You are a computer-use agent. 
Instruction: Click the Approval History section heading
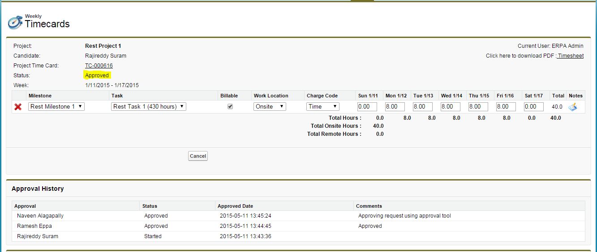(x=38, y=189)
